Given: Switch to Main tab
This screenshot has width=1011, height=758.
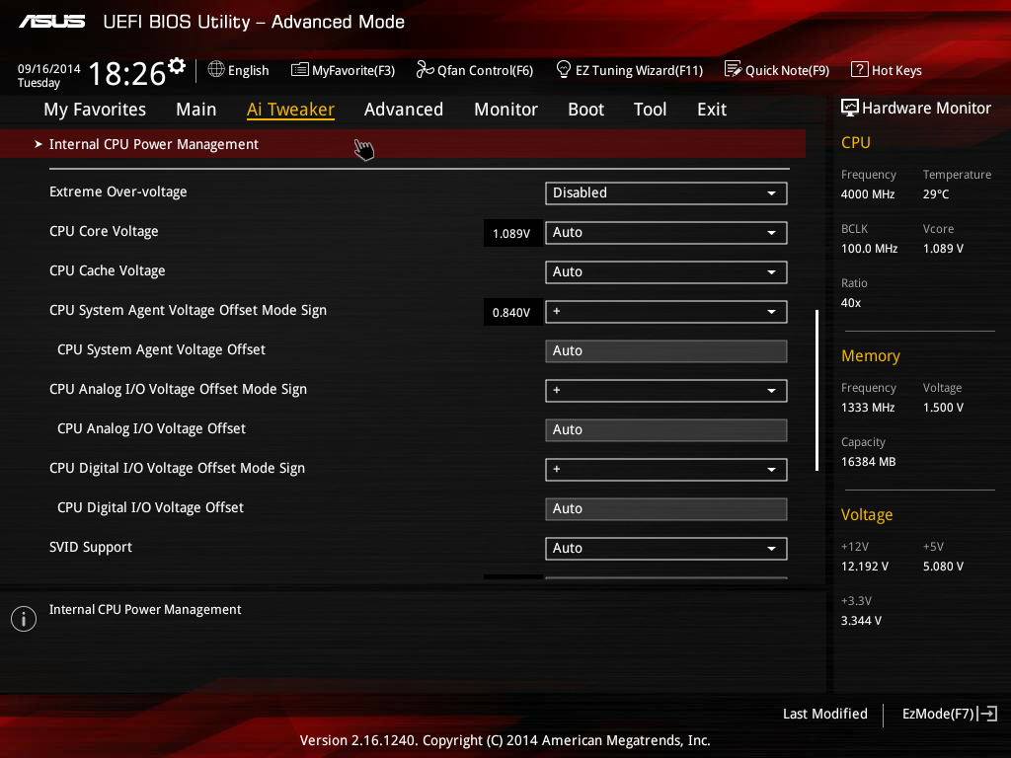Looking at the screenshot, I should pyautogui.click(x=196, y=110).
